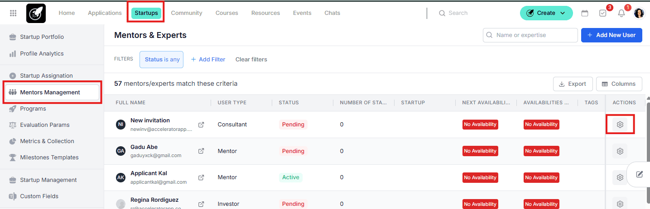Click the floating edit note icon
The image size is (650, 209).
tap(639, 174)
